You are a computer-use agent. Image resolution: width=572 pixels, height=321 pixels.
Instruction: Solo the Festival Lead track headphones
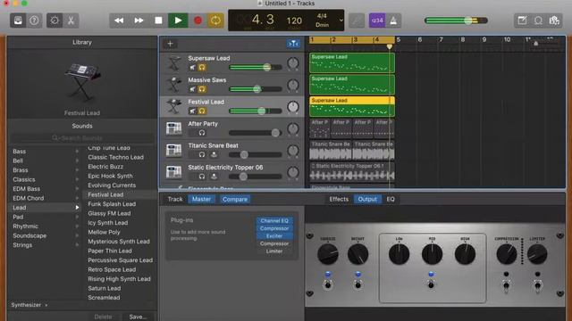pos(202,111)
